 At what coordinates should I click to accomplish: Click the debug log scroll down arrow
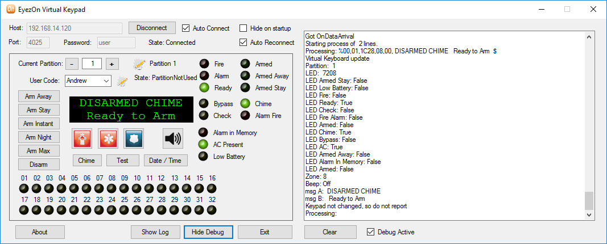click(589, 214)
